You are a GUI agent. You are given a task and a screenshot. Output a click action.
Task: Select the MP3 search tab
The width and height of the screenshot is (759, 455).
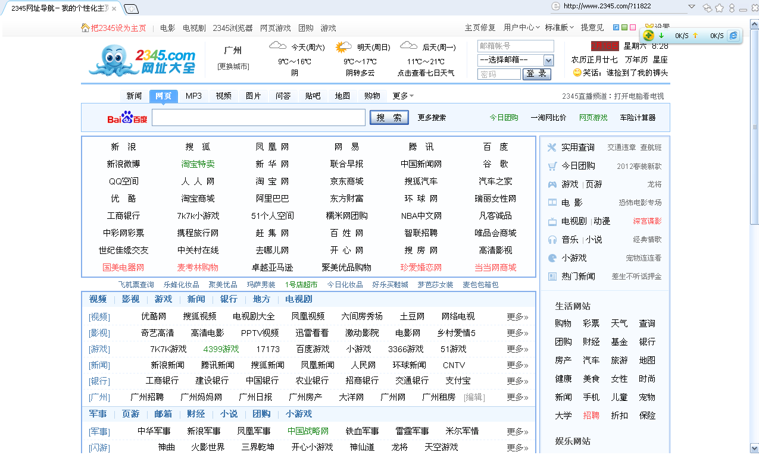point(193,96)
